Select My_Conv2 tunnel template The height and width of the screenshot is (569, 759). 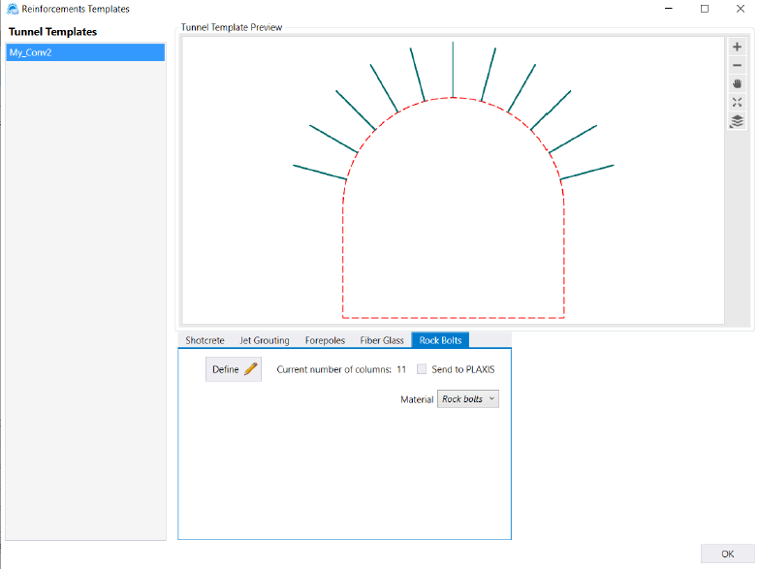(85, 52)
